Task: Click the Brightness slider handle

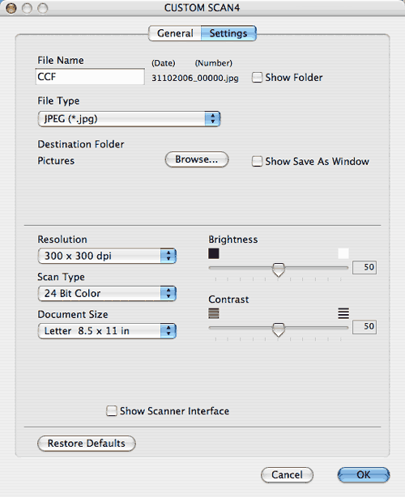Action: pos(279,270)
